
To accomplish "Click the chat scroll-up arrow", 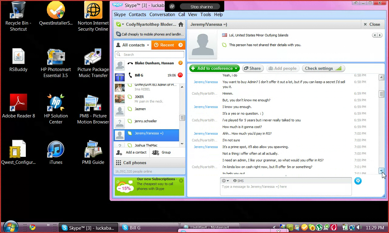I will coord(381,77).
